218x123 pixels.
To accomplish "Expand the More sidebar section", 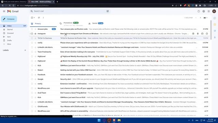I will pyautogui.click(x=9, y=44).
